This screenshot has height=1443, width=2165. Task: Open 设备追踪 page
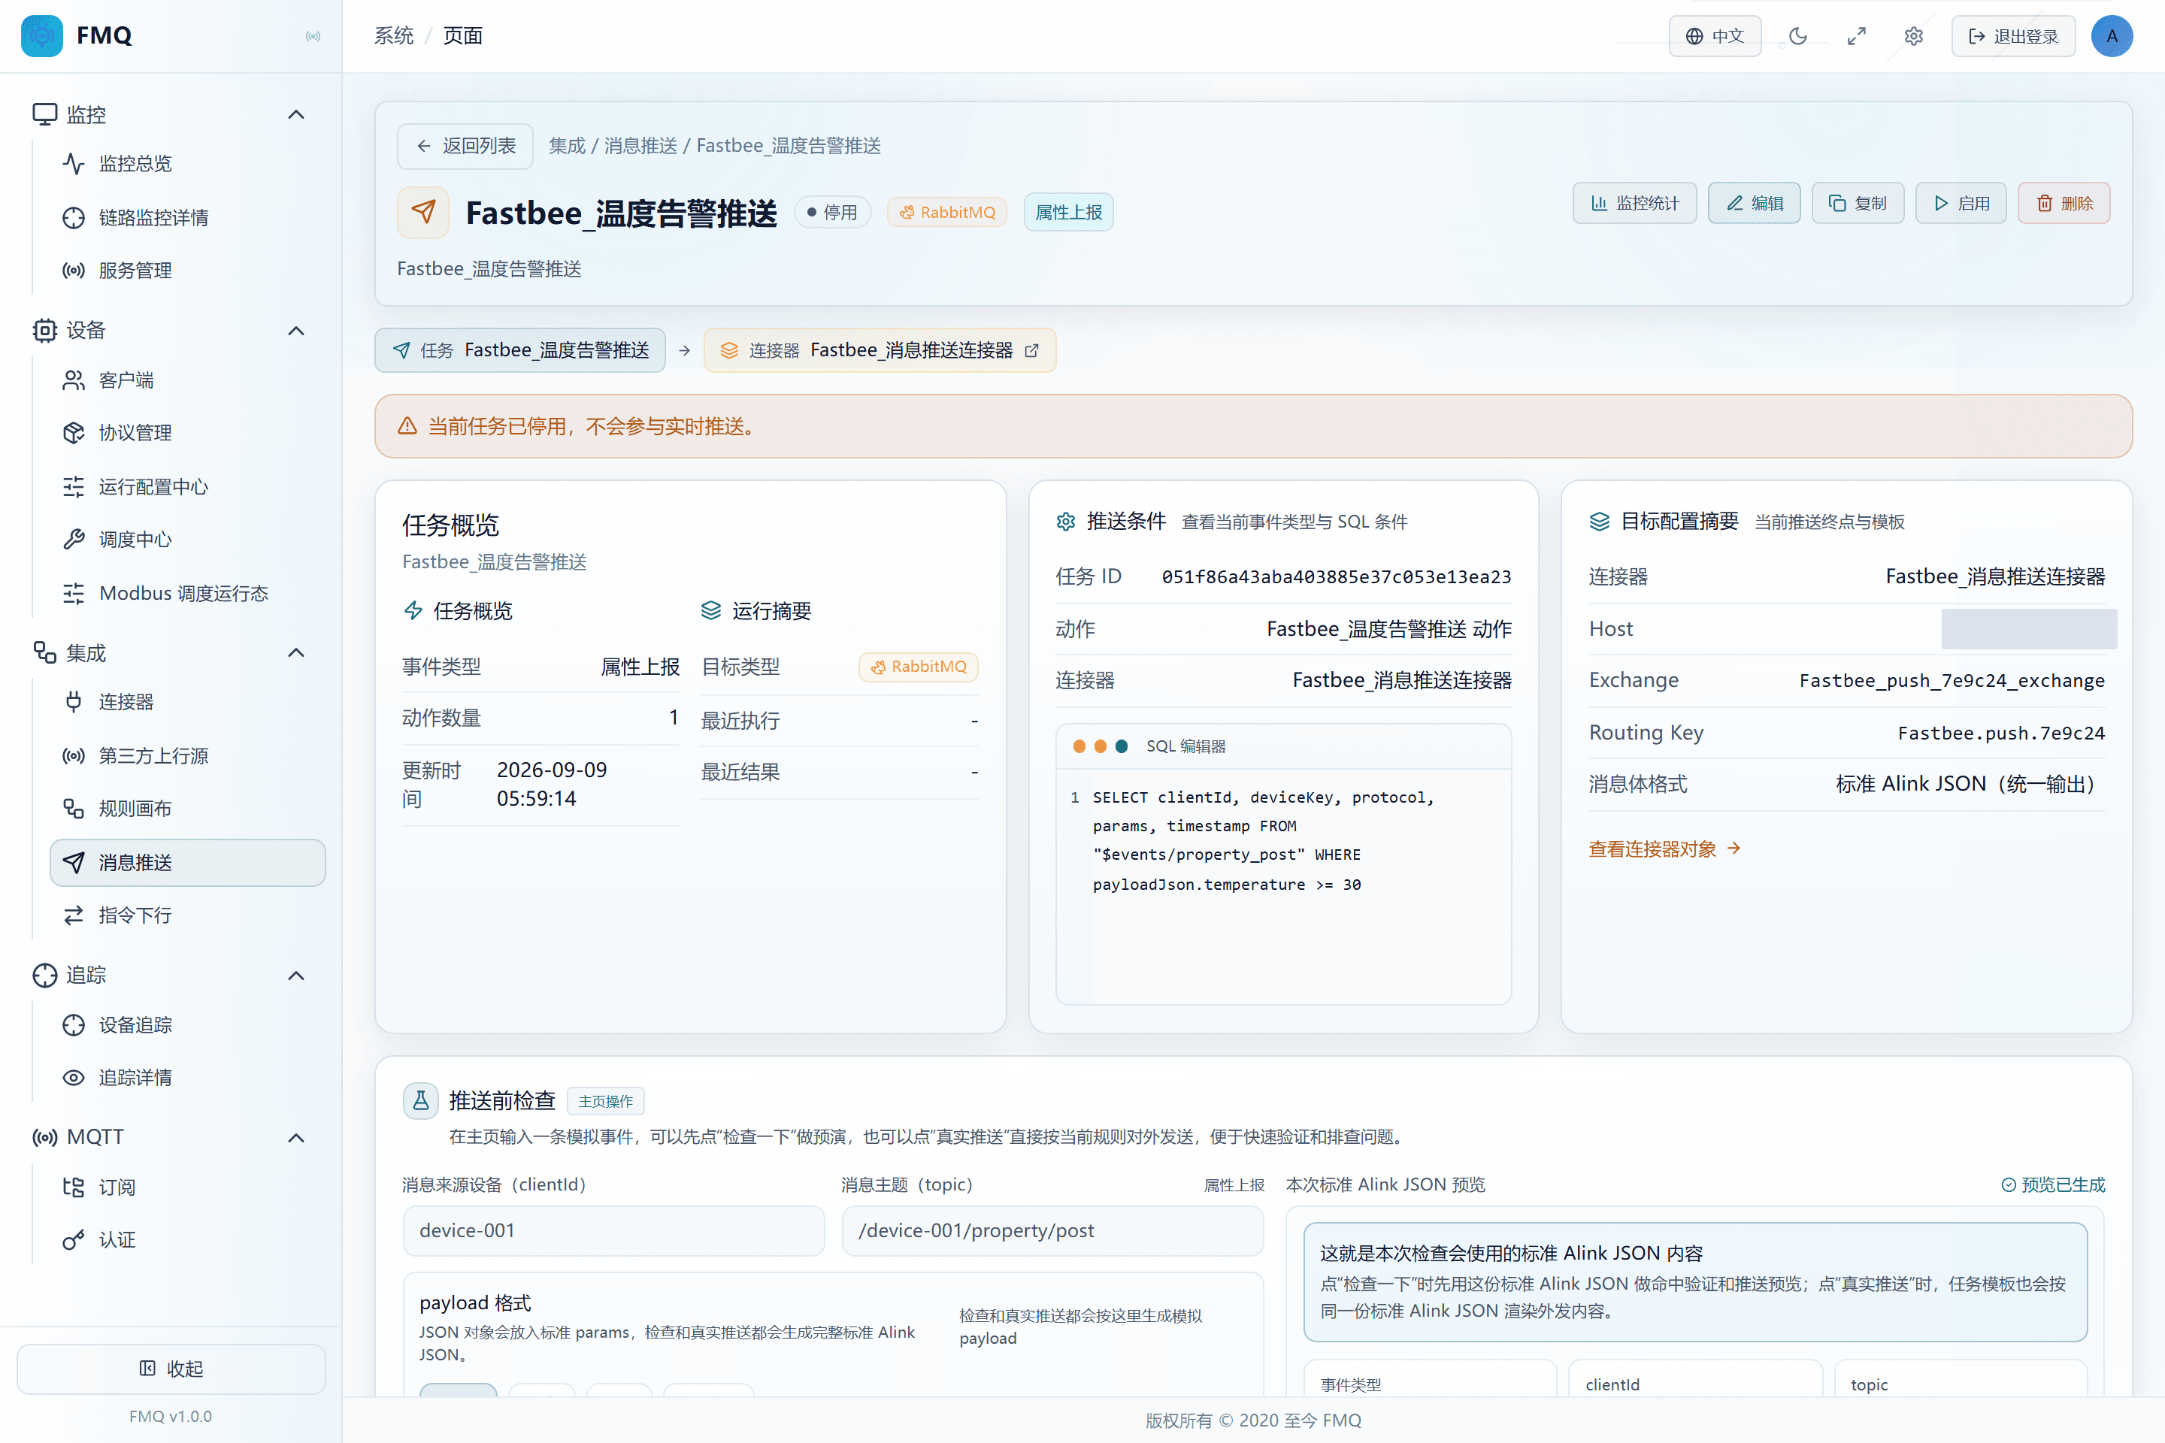[188, 1024]
